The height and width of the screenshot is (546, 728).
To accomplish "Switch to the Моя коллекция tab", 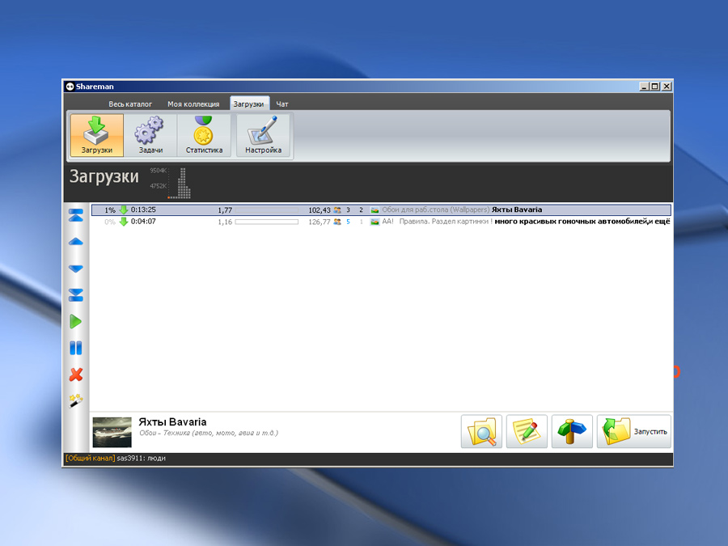I will point(193,104).
